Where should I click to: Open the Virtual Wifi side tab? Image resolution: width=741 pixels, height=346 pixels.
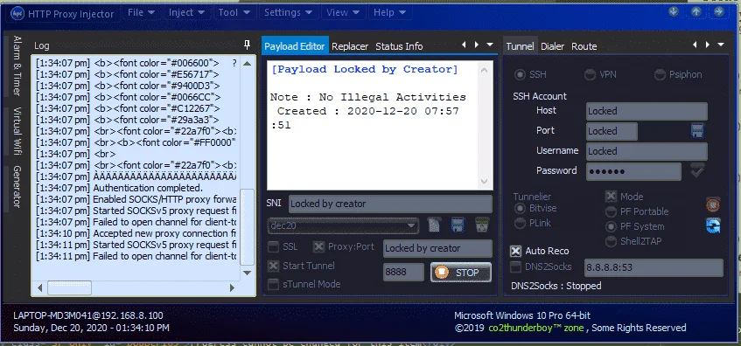tap(17, 131)
